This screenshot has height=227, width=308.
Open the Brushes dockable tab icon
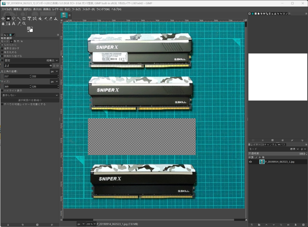click(x=249, y=14)
